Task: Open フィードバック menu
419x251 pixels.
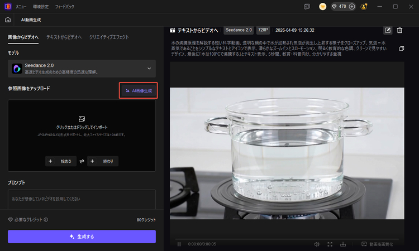Action: coord(65,7)
